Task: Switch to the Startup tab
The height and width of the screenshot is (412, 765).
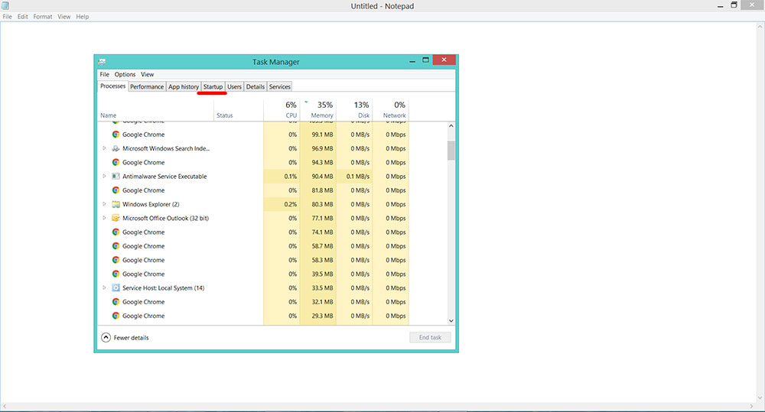Action: click(x=213, y=87)
